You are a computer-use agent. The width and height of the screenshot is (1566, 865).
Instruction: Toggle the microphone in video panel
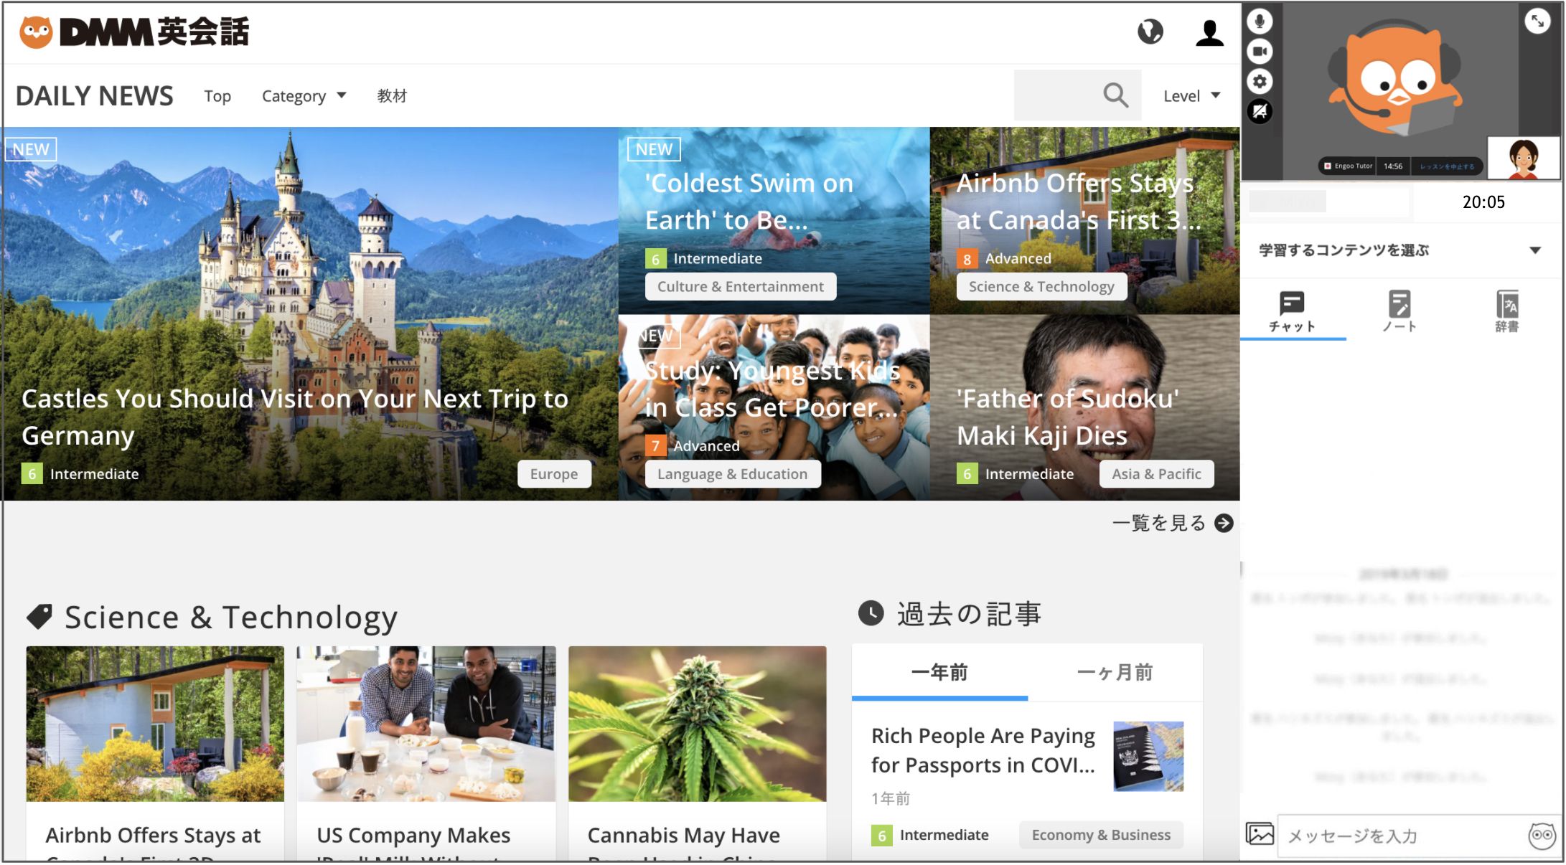[x=1260, y=21]
